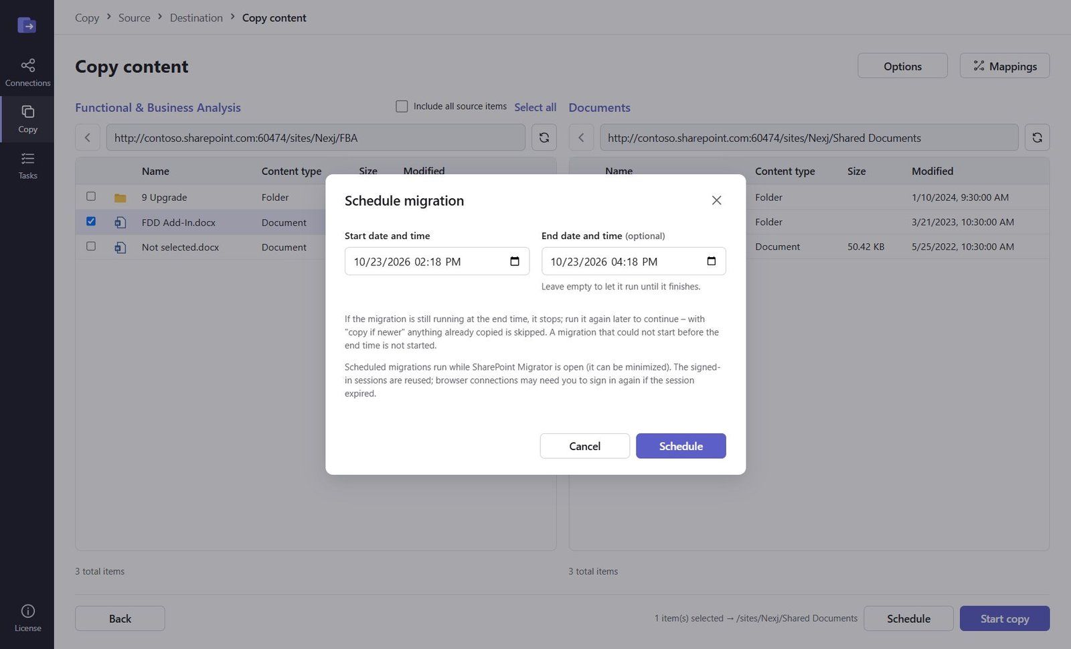
Task: Open the Copy sidebar section
Action: pos(27,119)
